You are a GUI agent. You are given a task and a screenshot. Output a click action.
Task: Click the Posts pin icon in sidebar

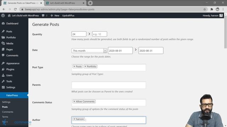pos(3,31)
